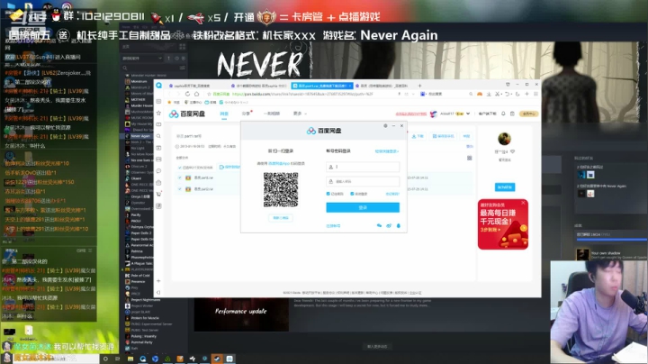648x364 pixels.
Task: Click the password input field
Action: point(363,182)
